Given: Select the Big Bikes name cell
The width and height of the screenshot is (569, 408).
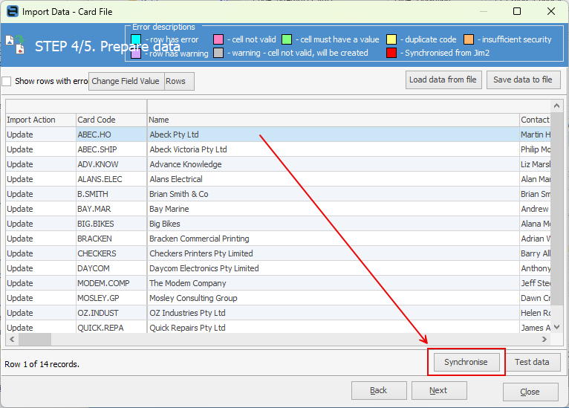Looking at the screenshot, I should click(333, 224).
